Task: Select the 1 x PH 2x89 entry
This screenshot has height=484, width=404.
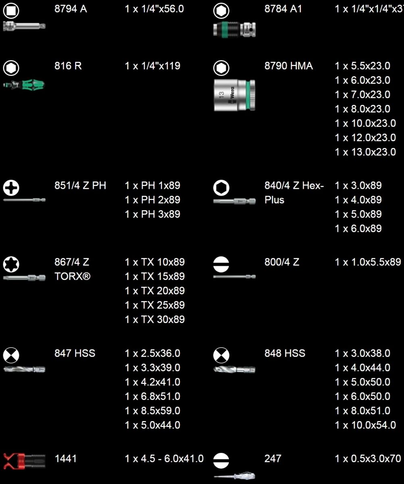Action: click(152, 200)
